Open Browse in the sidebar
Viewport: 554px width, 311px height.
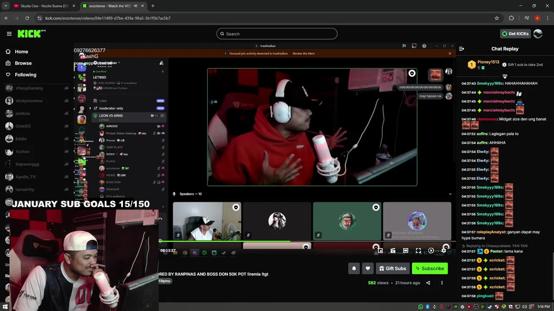[23, 63]
